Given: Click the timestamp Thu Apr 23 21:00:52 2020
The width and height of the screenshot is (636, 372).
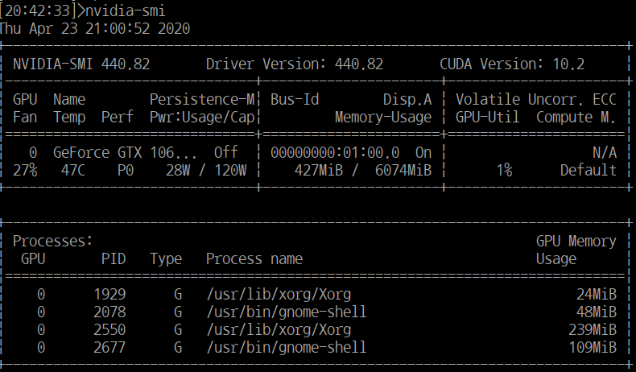Looking at the screenshot, I should point(95,27).
